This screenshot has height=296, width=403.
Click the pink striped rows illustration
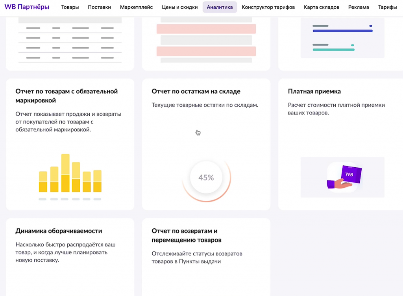coord(206,41)
